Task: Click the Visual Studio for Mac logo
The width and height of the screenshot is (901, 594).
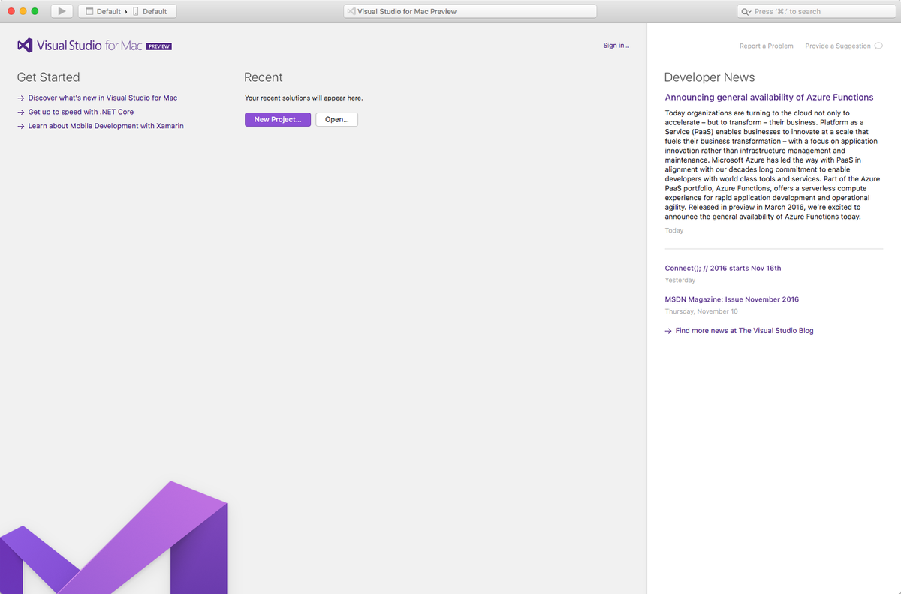Action: 80,46
